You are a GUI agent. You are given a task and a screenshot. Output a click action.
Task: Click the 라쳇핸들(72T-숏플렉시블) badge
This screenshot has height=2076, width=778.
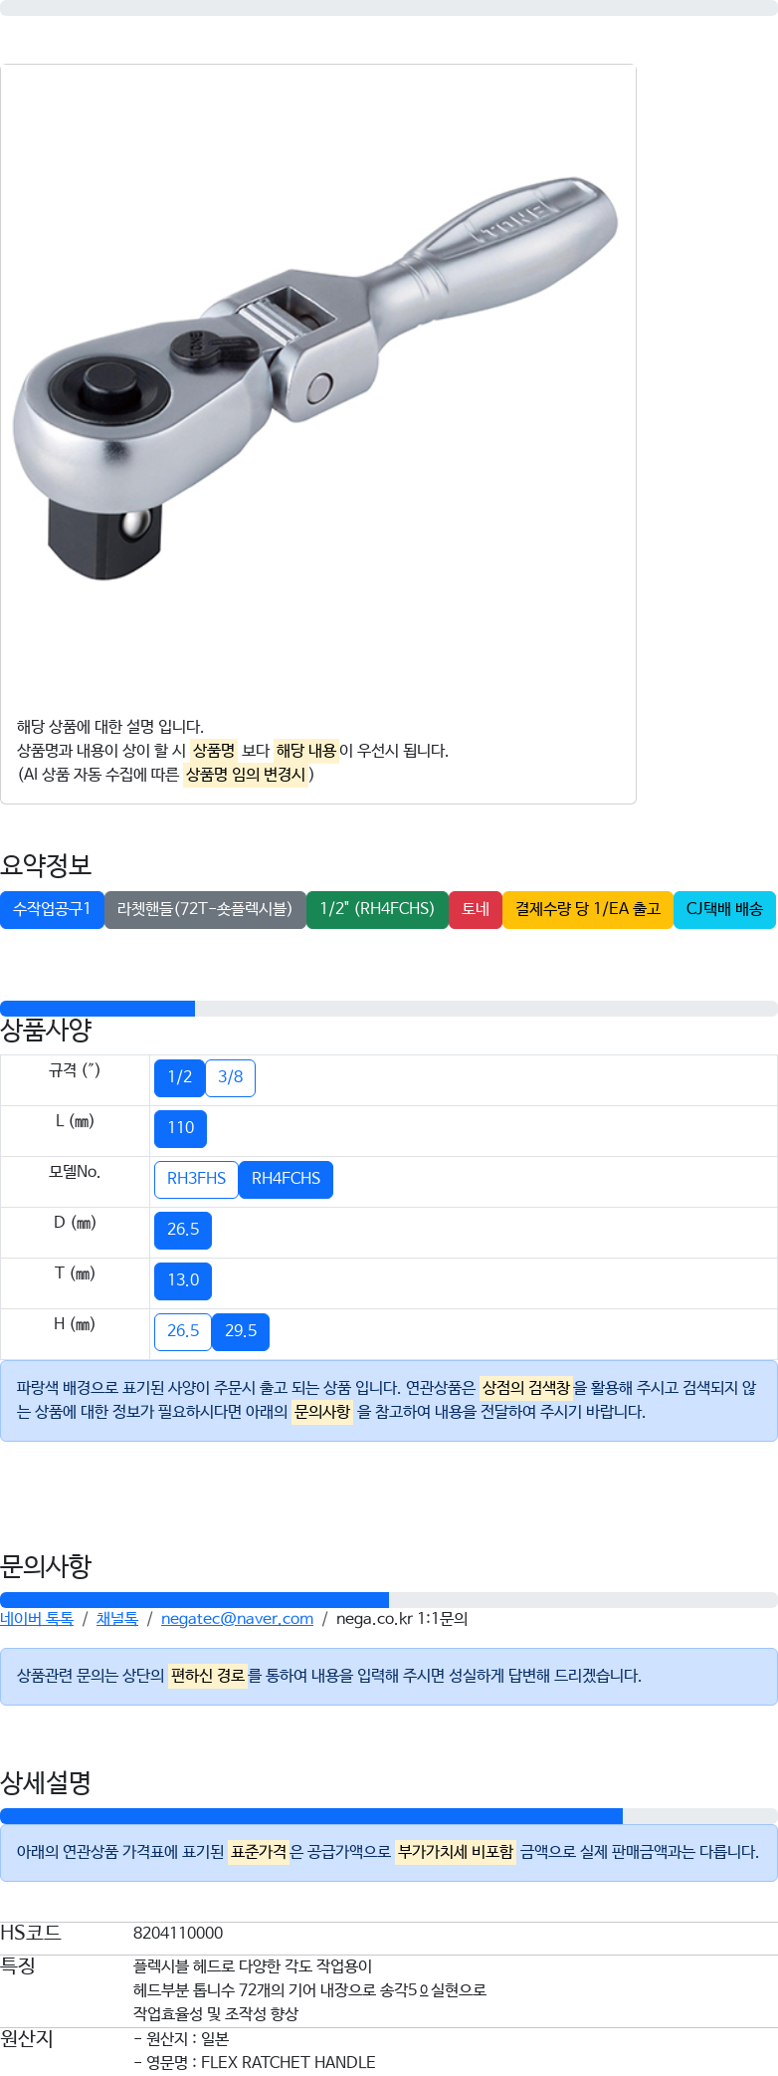pyautogui.click(x=205, y=909)
